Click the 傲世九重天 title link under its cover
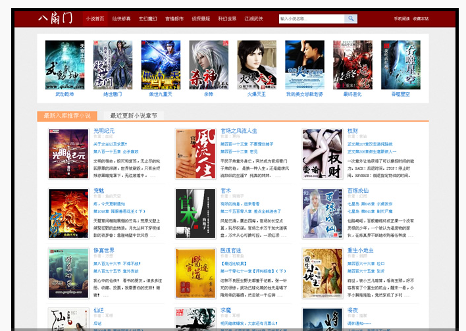Screen dimensions: 466x331 click(x=161, y=94)
